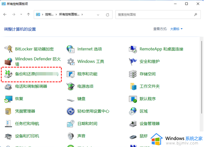This screenshot has height=147, width=204.
Task: Open the 程序和功能 link text
Action: pos(87,74)
